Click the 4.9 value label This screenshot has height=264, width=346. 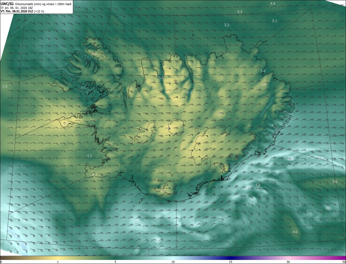click(x=258, y=185)
